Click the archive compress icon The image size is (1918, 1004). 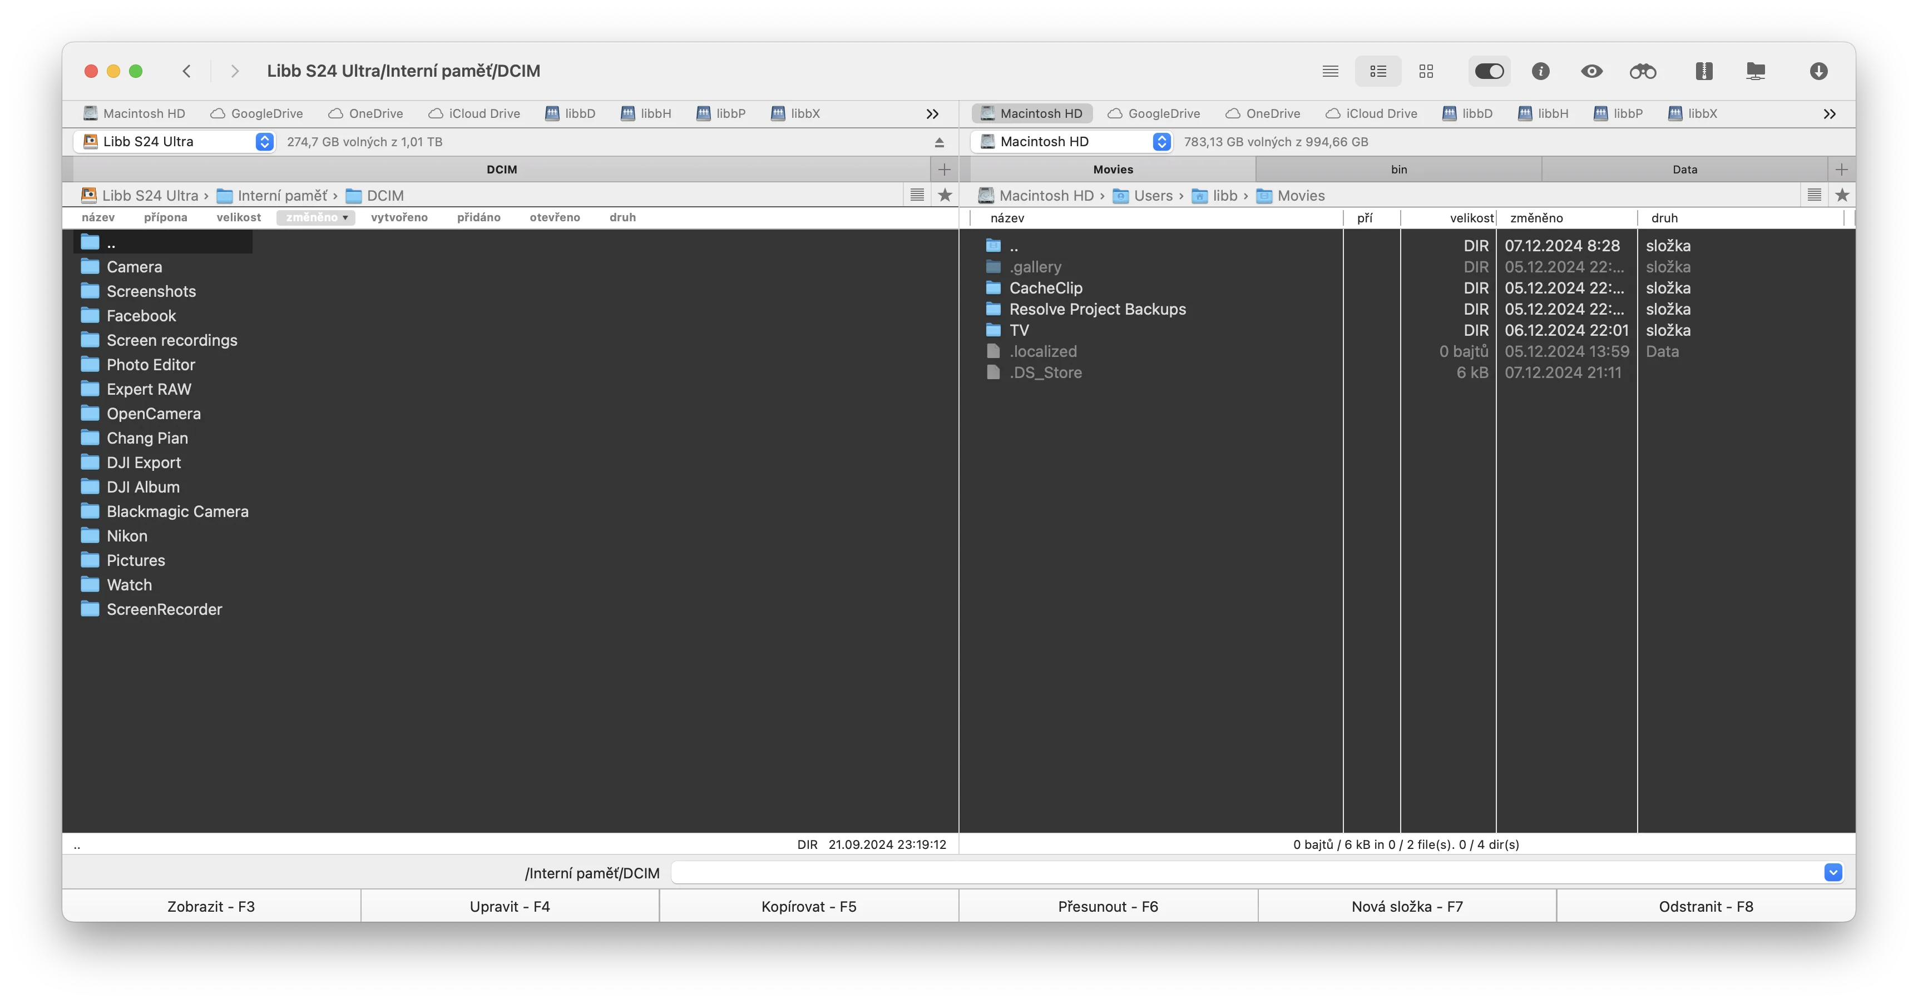point(1704,72)
